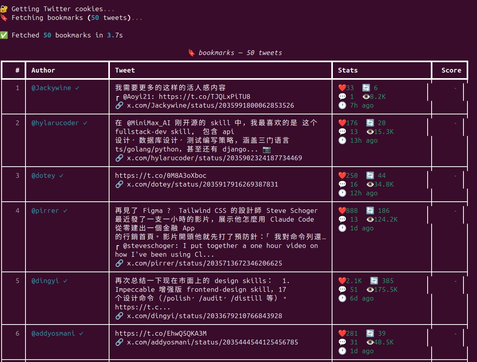Click the '1d ago' timestamp in @pirrer row
The height and width of the screenshot is (362, 477).
click(362, 228)
